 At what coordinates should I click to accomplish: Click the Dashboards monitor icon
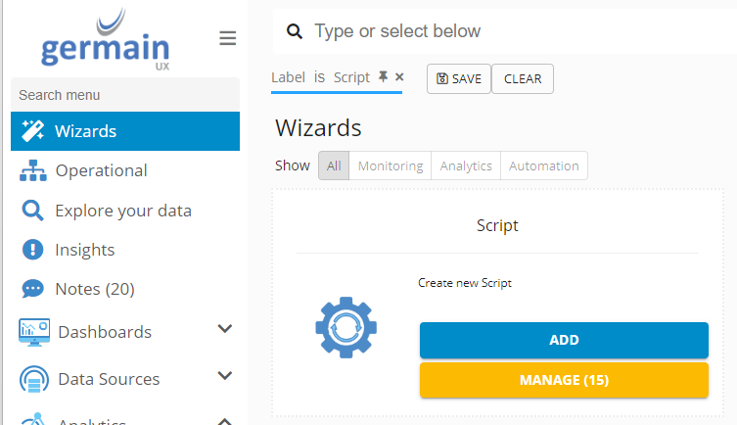(34, 332)
